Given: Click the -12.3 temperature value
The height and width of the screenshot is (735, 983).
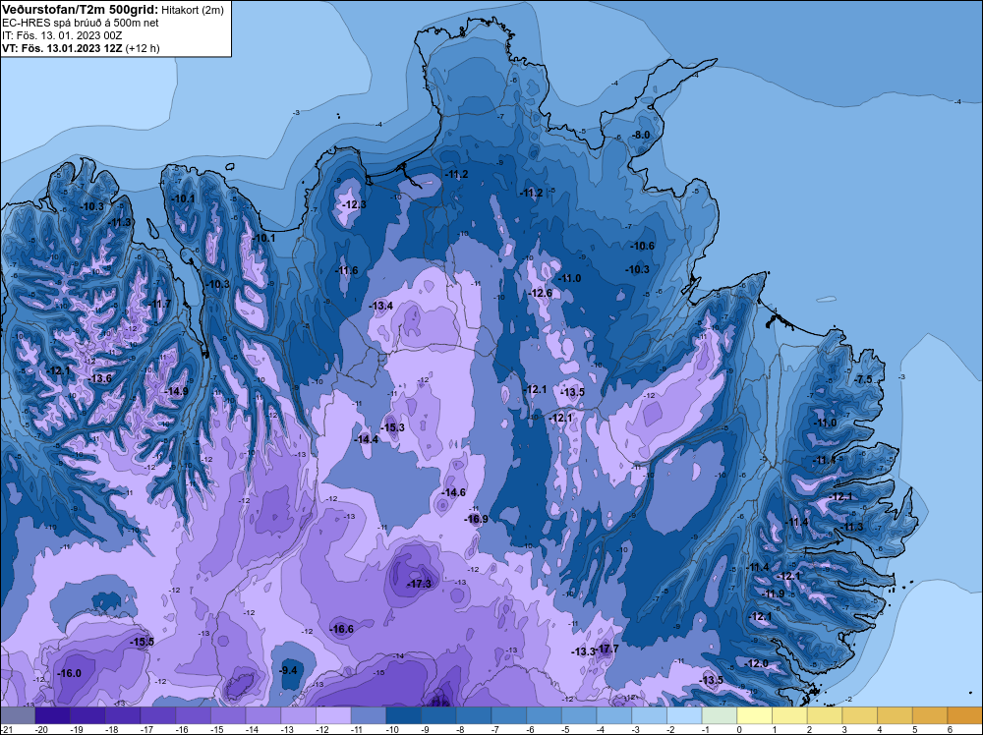Looking at the screenshot, I should [354, 205].
